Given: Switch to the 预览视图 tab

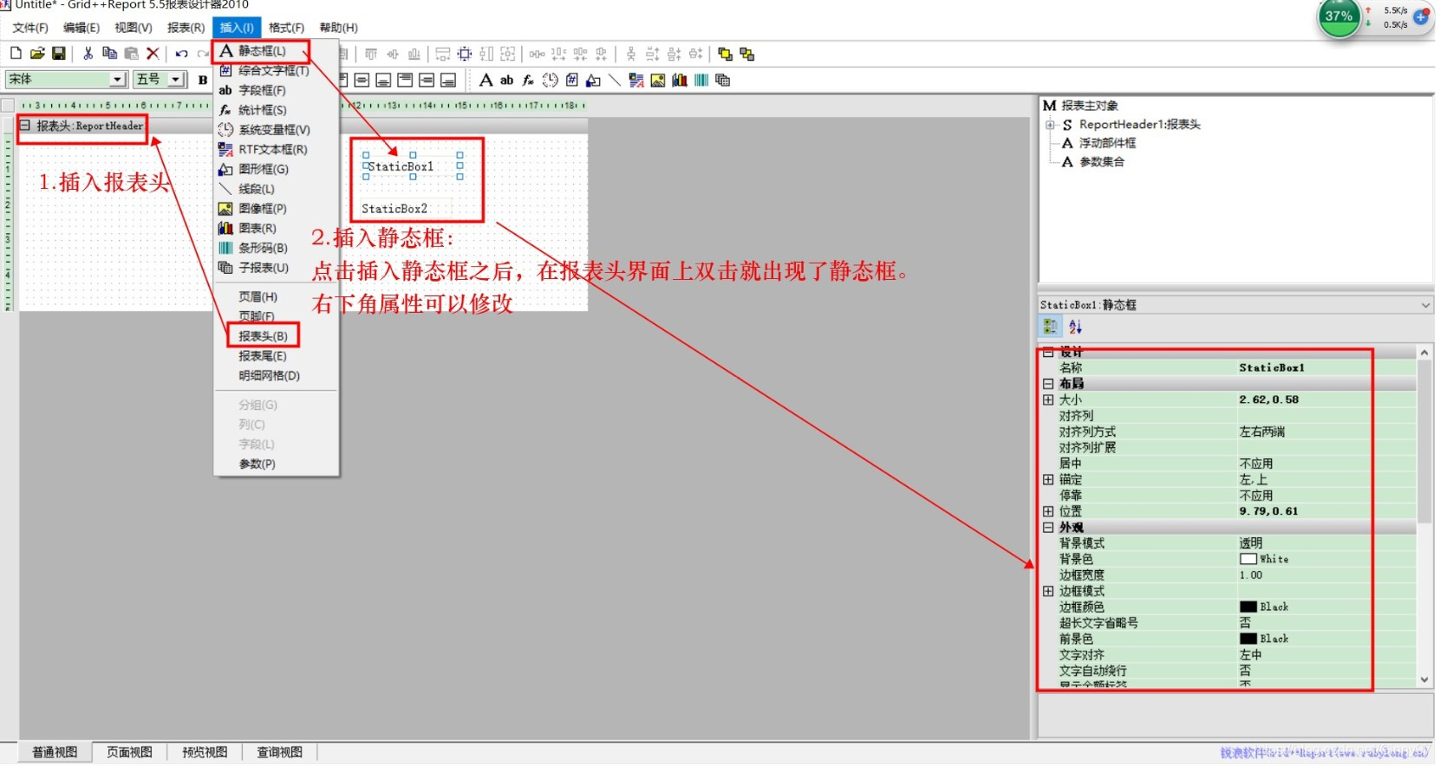Looking at the screenshot, I should click(205, 753).
